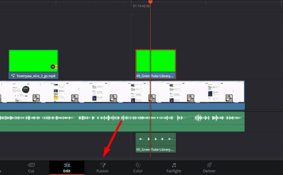Screen dimensions: 283x175
Task: Select the Телеграм_лінк_2_gs.mp4 video clip
Action: (34, 64)
